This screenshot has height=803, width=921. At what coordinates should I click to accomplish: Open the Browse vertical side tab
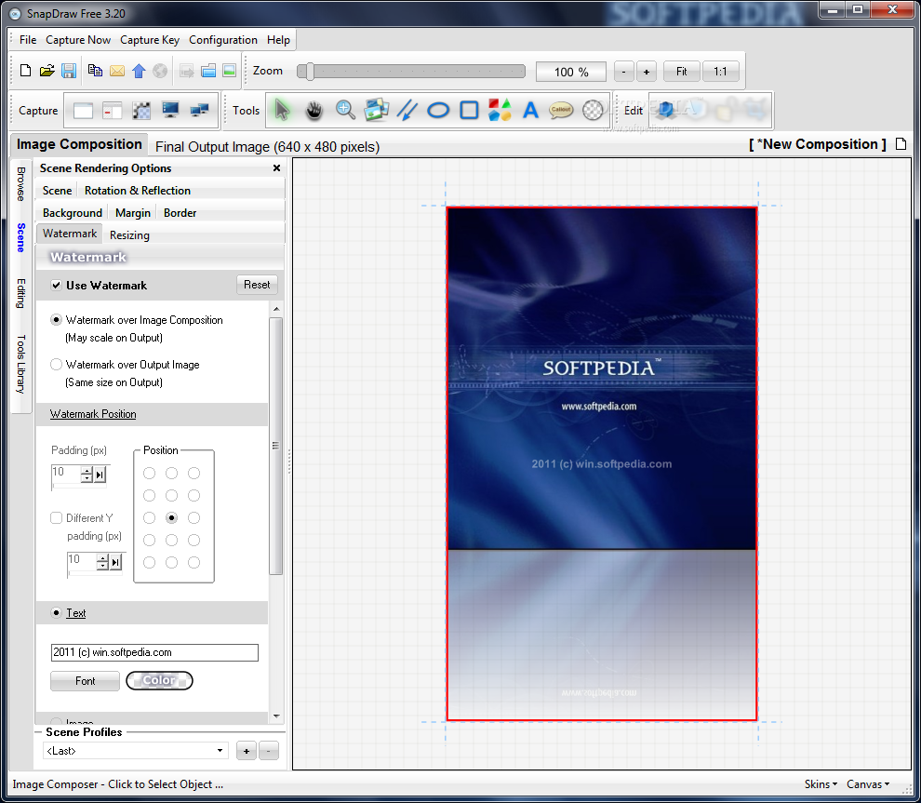click(x=20, y=184)
